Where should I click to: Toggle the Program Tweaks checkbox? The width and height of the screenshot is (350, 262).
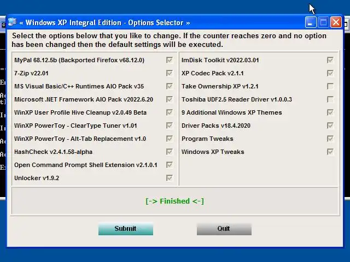tap(330, 139)
